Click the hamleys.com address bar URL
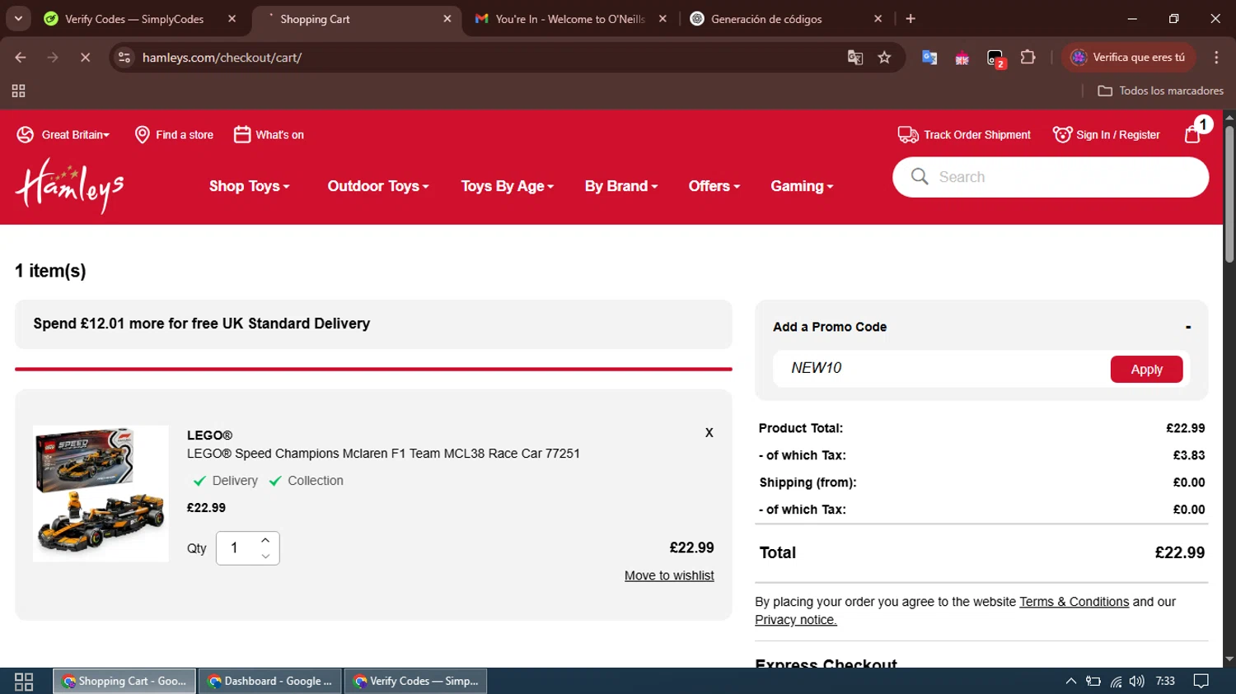Image resolution: width=1236 pixels, height=694 pixels. (x=222, y=58)
